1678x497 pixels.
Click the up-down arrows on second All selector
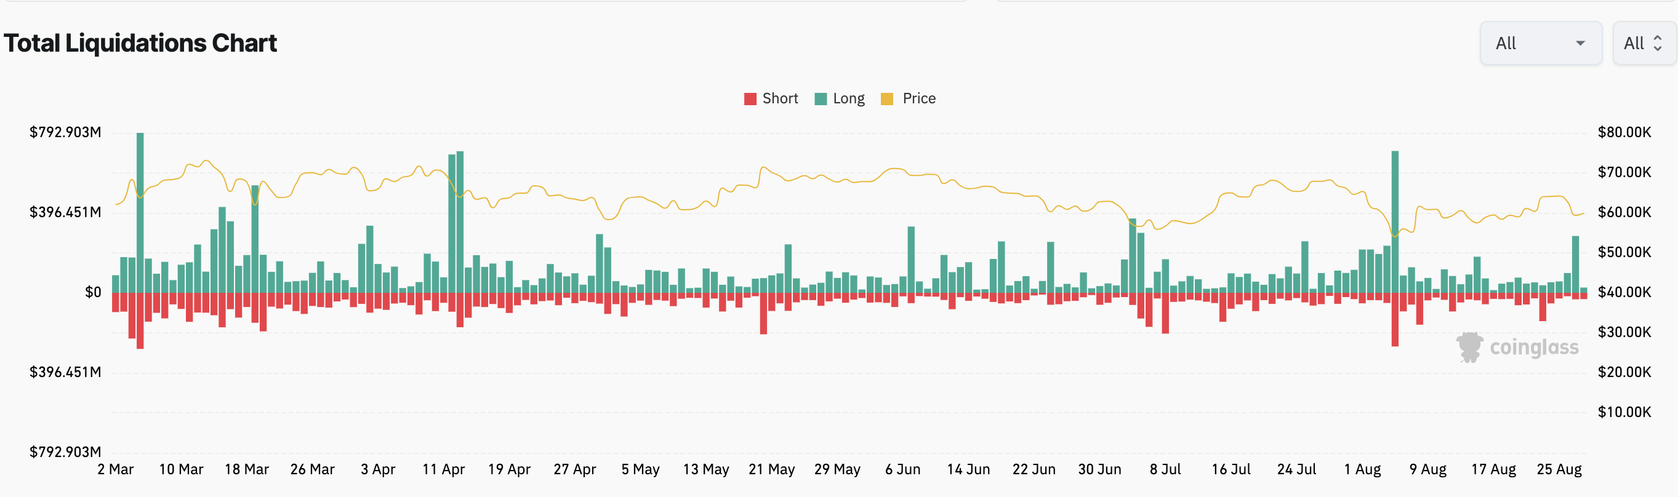point(1657,44)
